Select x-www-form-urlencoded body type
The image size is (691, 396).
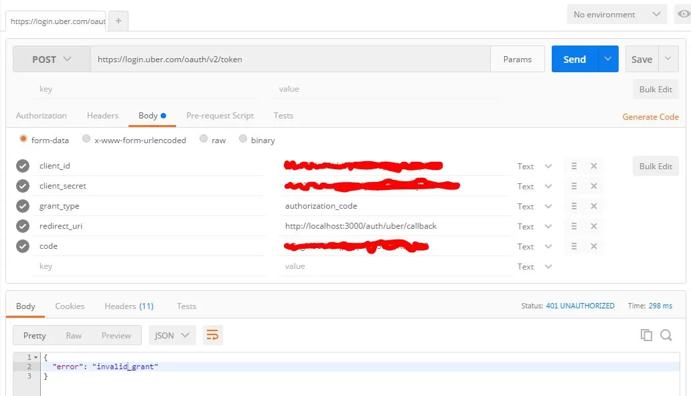click(86, 138)
